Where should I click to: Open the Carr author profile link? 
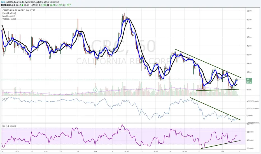point(3,2)
